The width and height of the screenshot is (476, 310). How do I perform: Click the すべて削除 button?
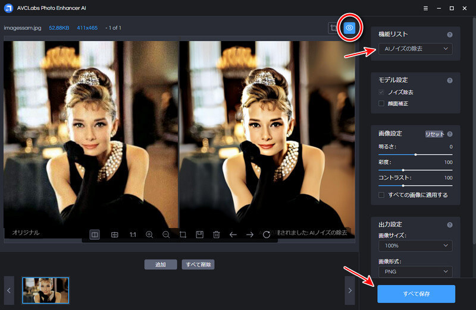coord(198,264)
